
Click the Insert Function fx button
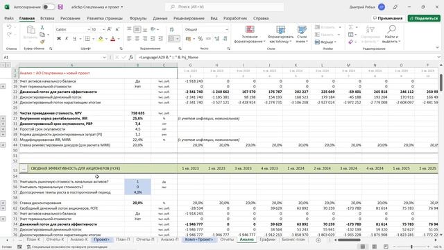[131, 57]
